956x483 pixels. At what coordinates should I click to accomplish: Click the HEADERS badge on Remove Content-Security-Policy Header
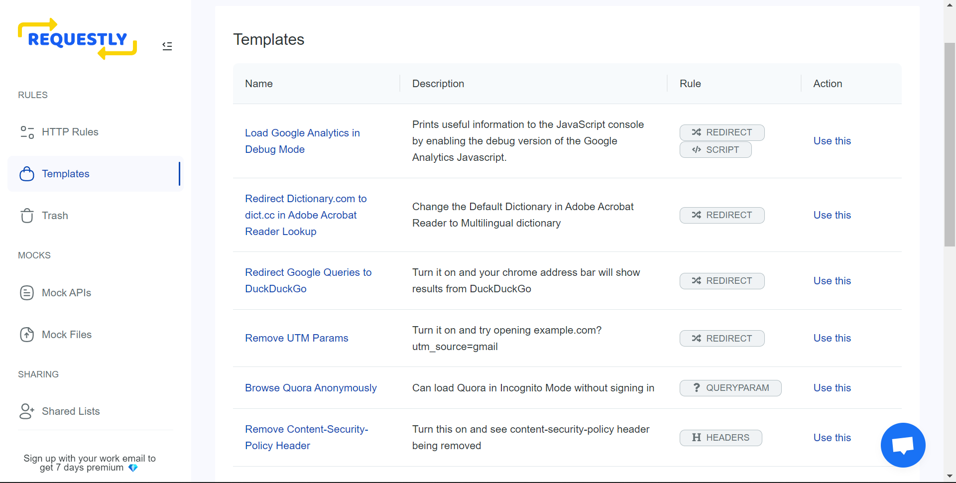(x=720, y=438)
